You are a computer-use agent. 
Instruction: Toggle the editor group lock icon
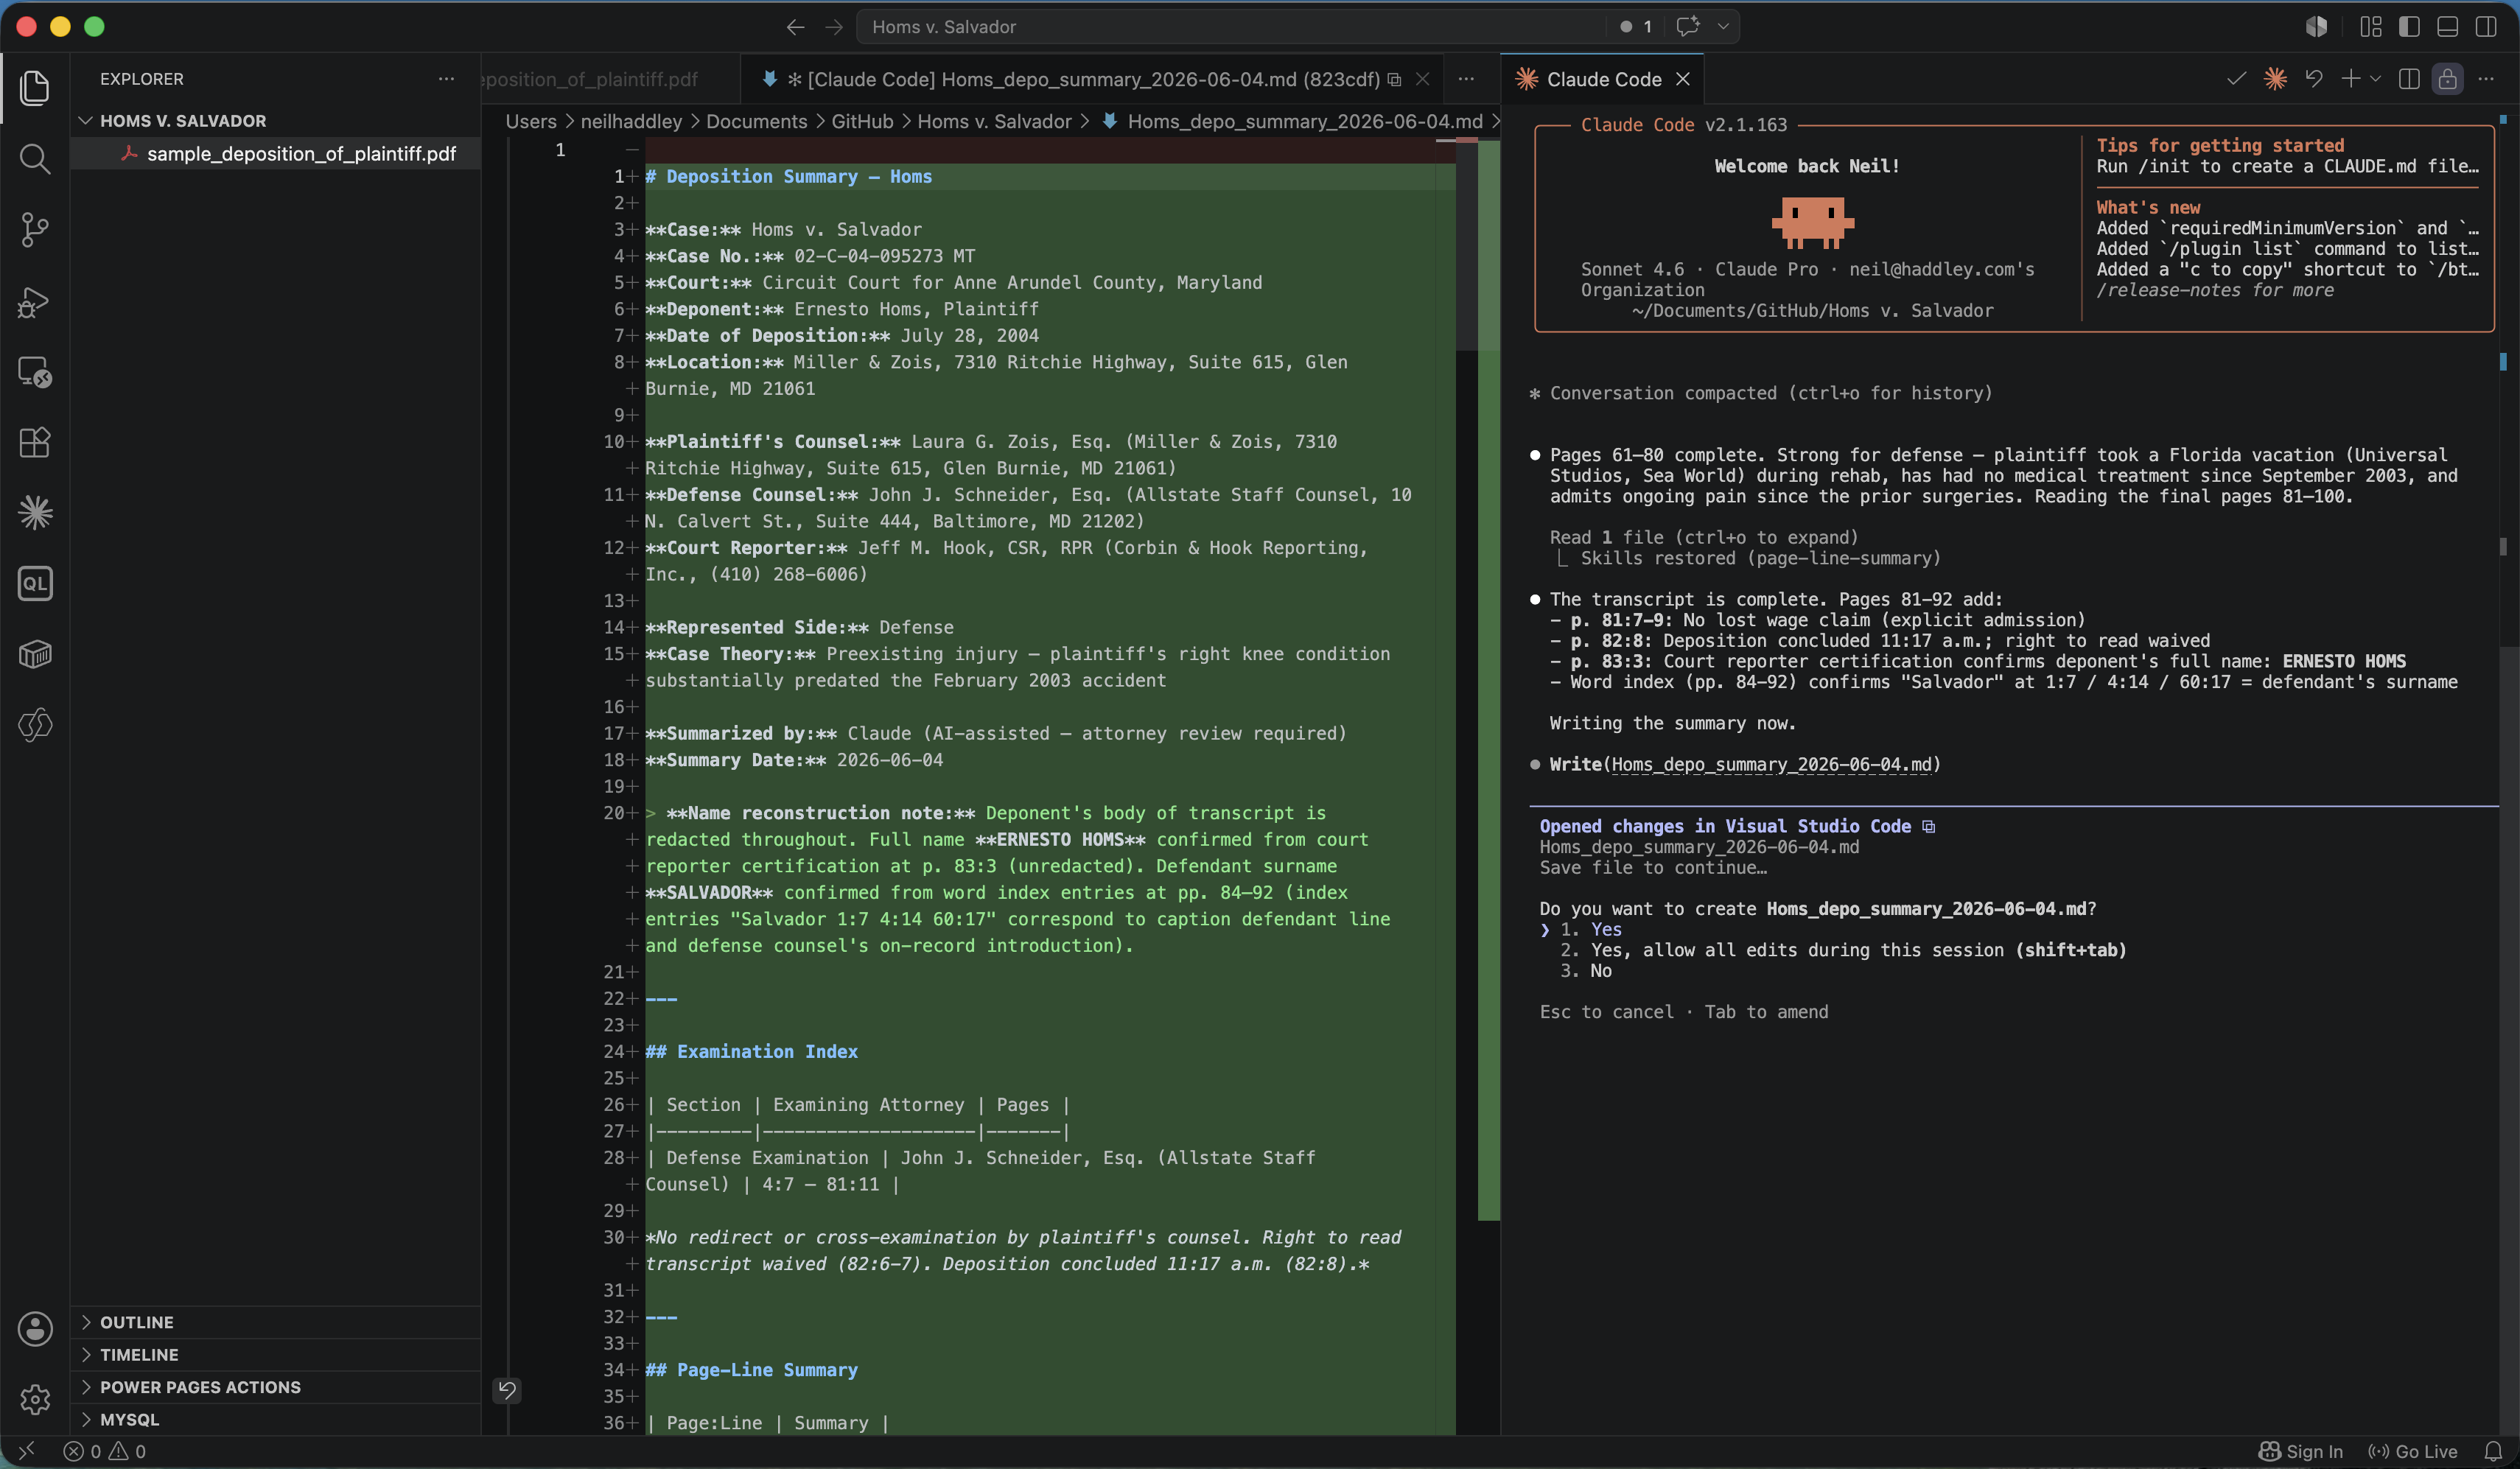[2447, 78]
